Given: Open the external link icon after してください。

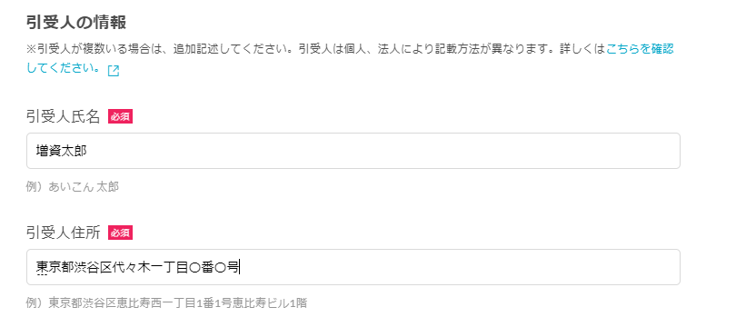Looking at the screenshot, I should coord(113,71).
